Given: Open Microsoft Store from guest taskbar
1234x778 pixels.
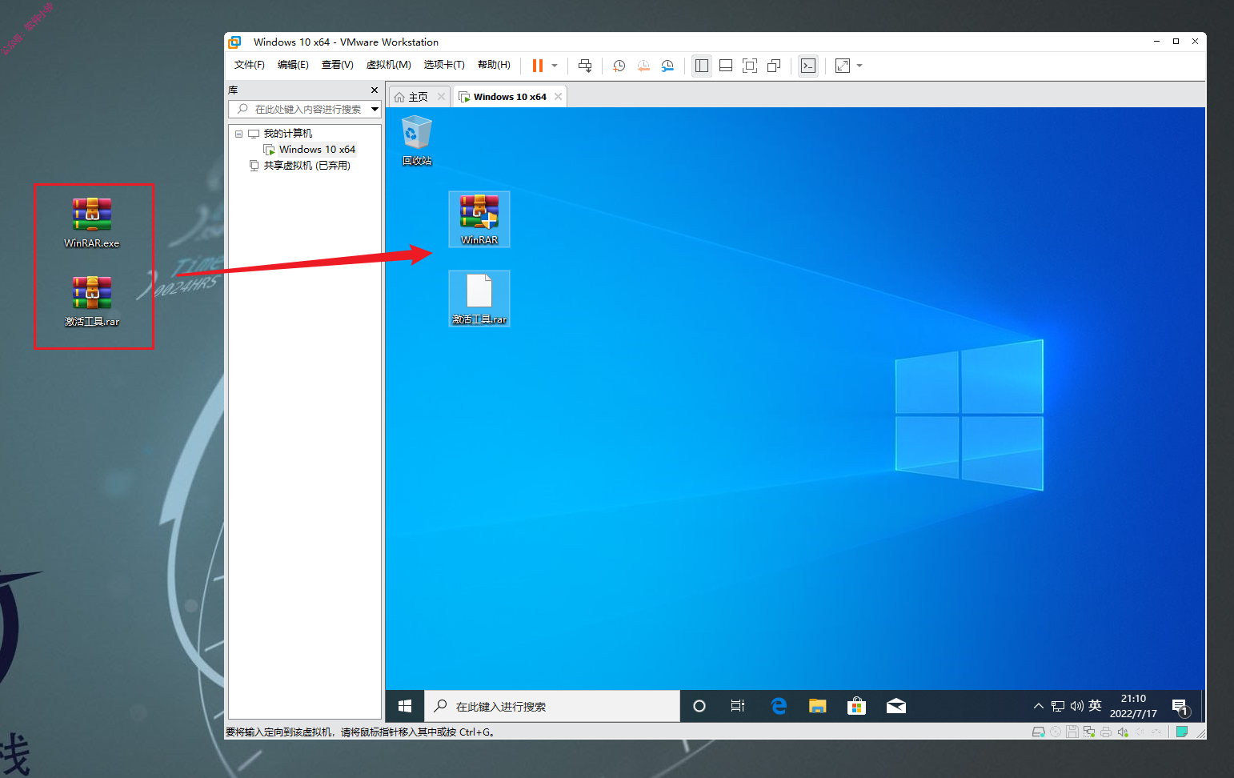Looking at the screenshot, I should coord(856,706).
